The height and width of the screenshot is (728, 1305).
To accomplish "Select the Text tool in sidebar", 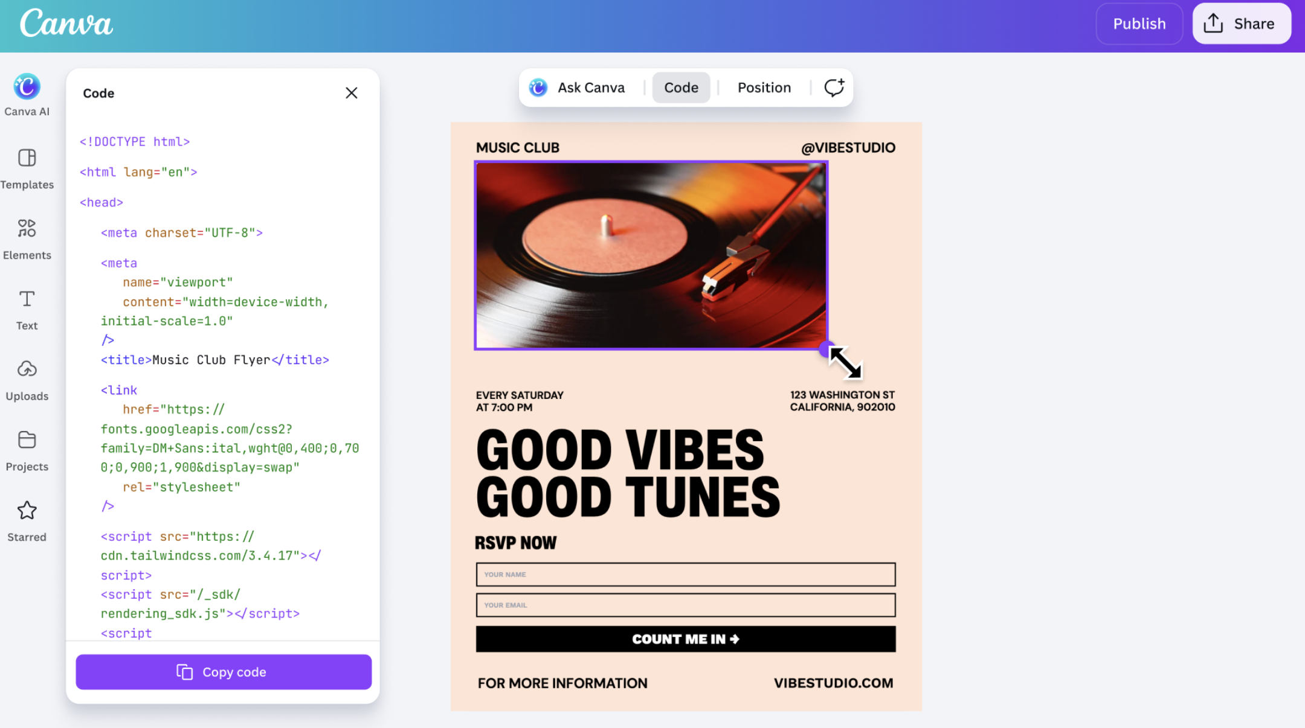I will [27, 300].
